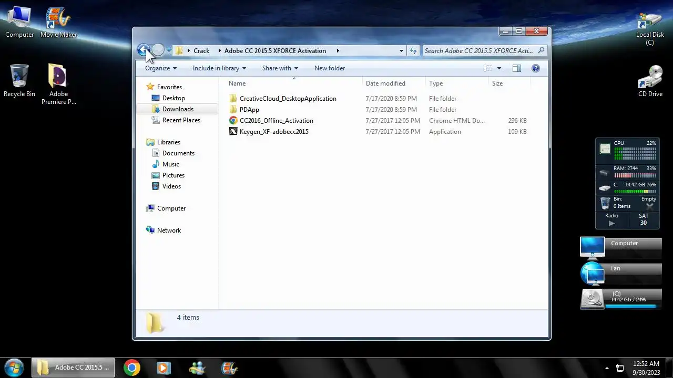This screenshot has width=673, height=378.
Task: Open the view options dropdown arrow
Action: point(499,68)
